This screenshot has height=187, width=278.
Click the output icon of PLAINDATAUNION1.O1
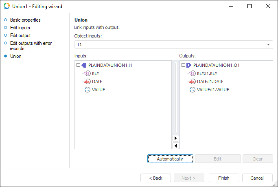[x=189, y=65]
